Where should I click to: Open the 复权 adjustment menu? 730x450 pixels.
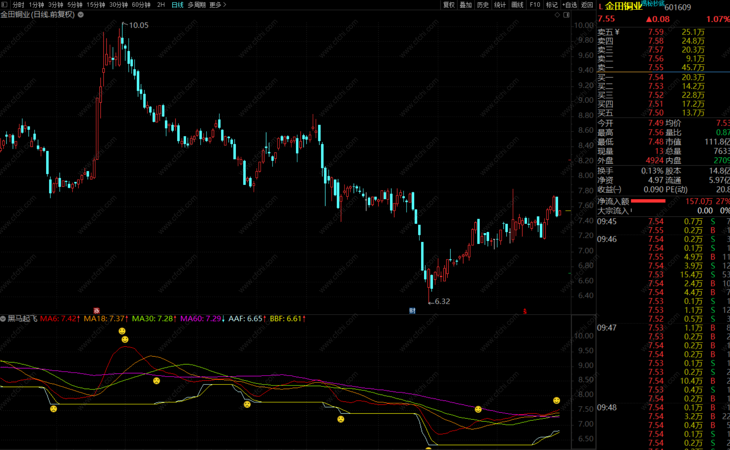click(449, 5)
